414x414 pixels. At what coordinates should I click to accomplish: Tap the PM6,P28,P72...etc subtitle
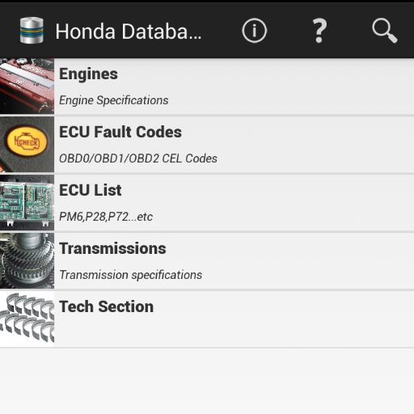click(106, 217)
